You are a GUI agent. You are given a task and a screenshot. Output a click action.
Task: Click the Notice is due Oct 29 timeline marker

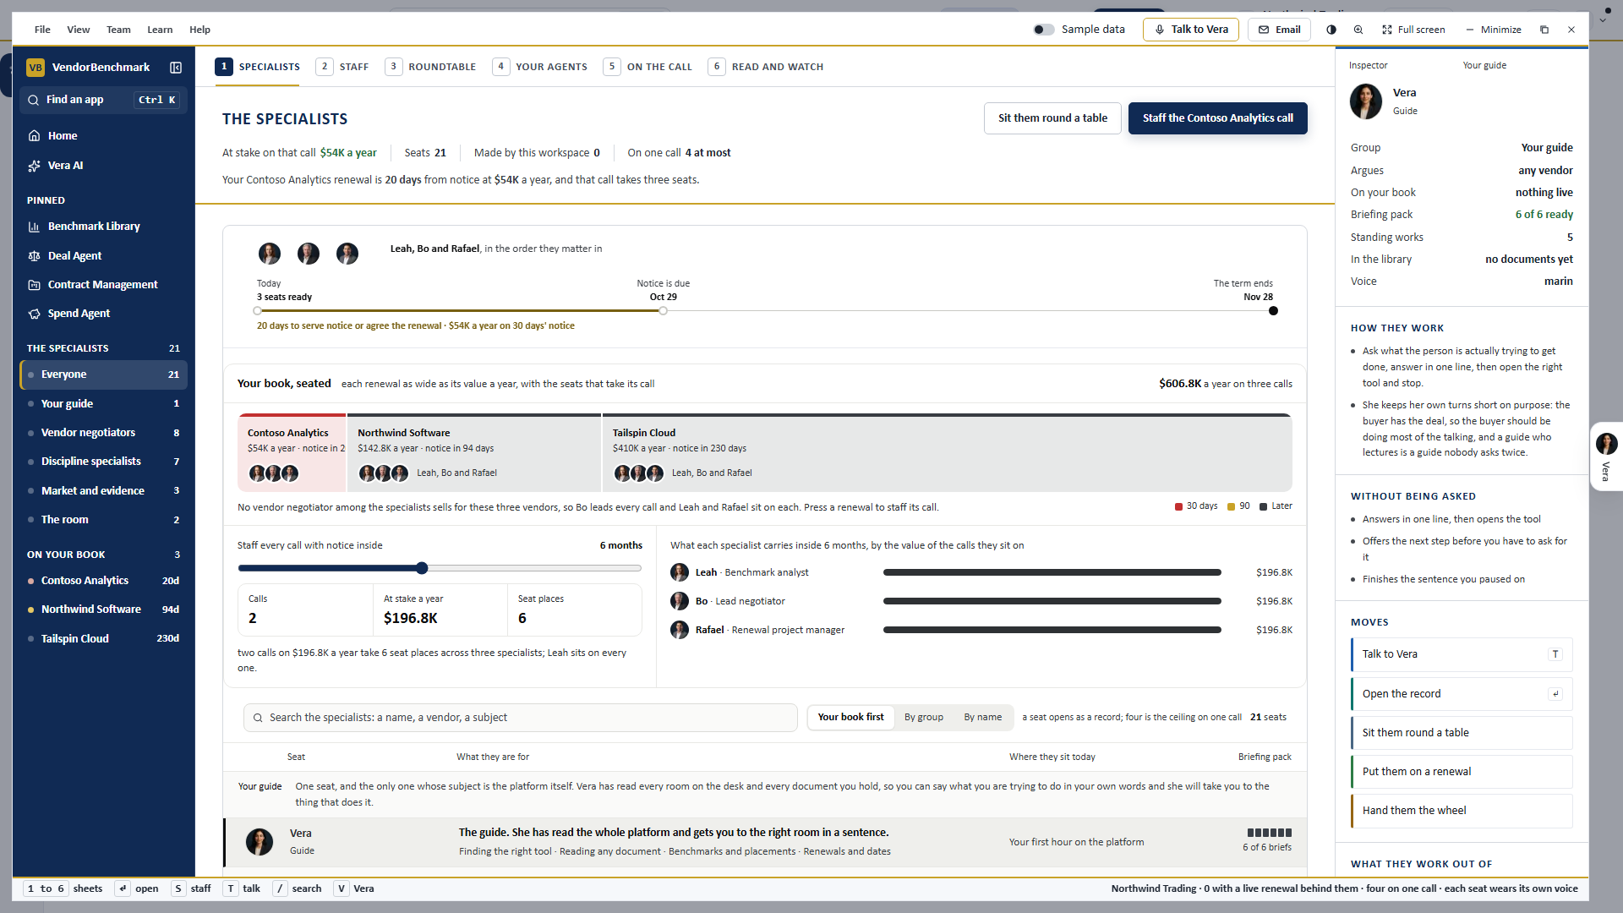(x=664, y=311)
